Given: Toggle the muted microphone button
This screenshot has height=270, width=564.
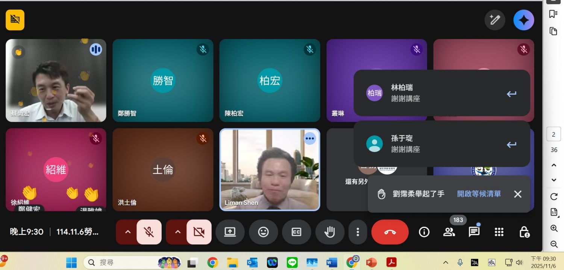Looking at the screenshot, I should pyautogui.click(x=149, y=232).
